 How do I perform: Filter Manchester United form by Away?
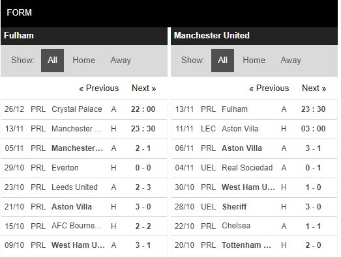coord(291,61)
